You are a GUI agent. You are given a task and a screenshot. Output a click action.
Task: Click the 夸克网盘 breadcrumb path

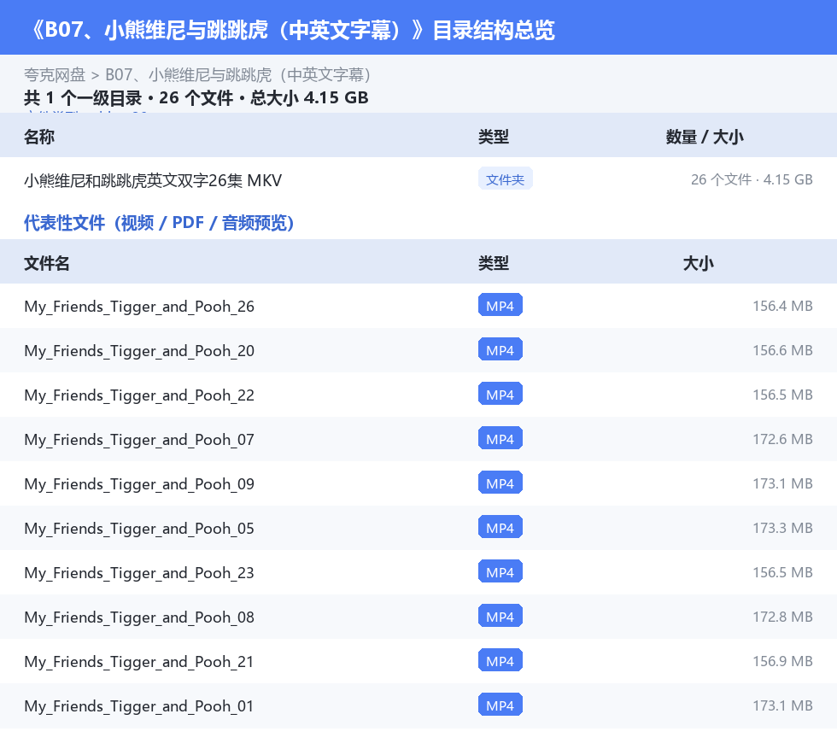point(197,75)
